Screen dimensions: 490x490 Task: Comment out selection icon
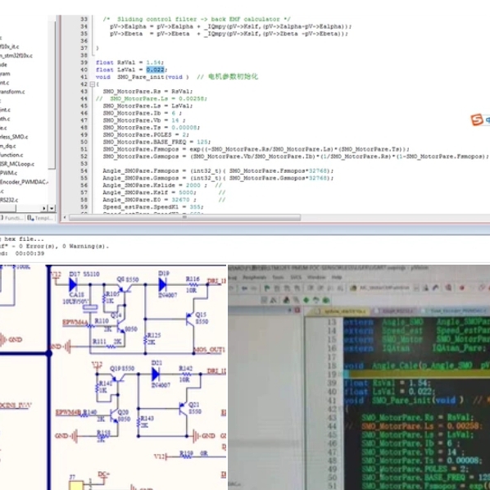coord(329,288)
